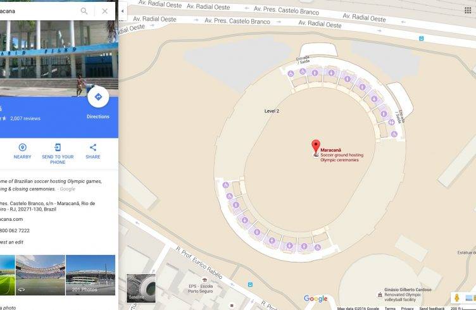Clear the search with the X icon

click(104, 11)
